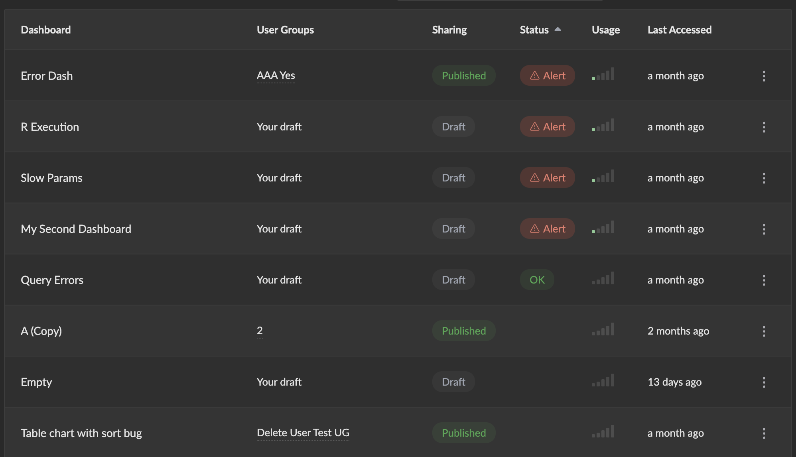Sort by the Last Accessed column header
This screenshot has height=457, width=796.
[680, 30]
